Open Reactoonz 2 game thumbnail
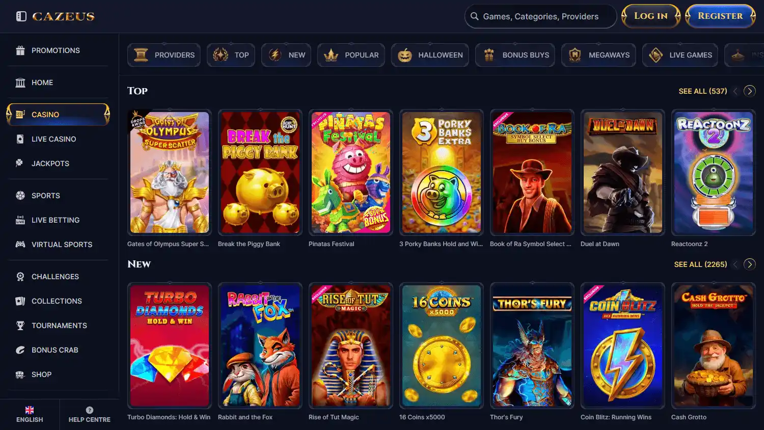764x430 pixels. pos(714,173)
